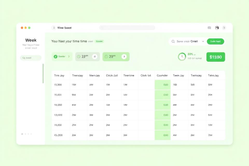249x166 pixels.
Task: Click the green $1390 button
Action: coord(216,57)
